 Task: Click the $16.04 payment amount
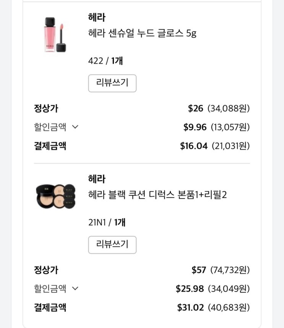pyautogui.click(x=193, y=146)
